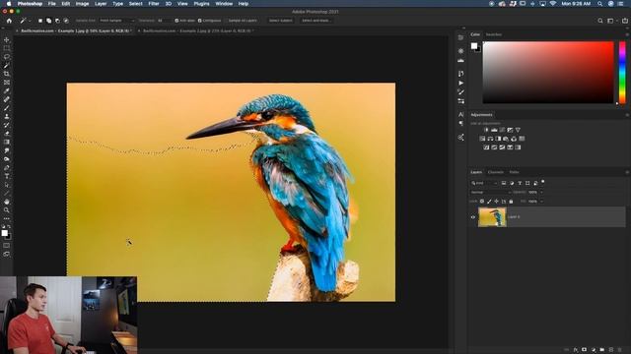Choose New Selection mode in options bar
Image resolution: width=631 pixels, height=354 pixels.
(40, 21)
